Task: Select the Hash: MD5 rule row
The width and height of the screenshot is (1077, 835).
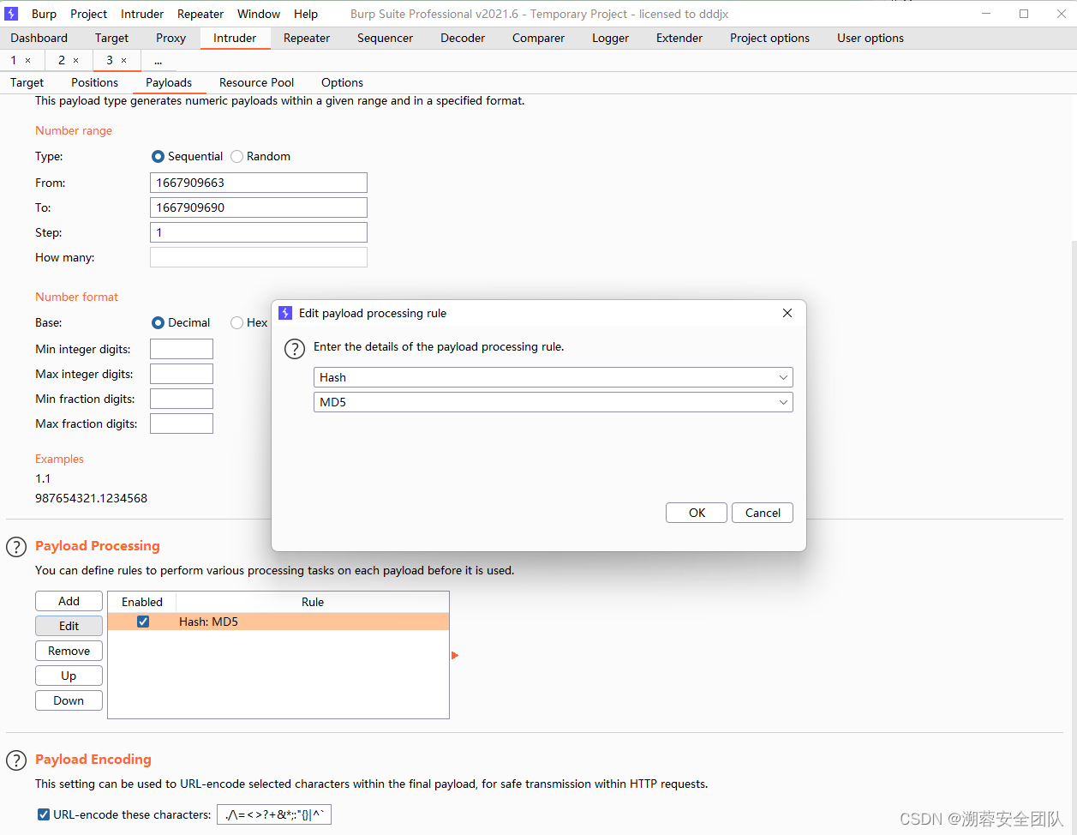Action: tap(278, 622)
